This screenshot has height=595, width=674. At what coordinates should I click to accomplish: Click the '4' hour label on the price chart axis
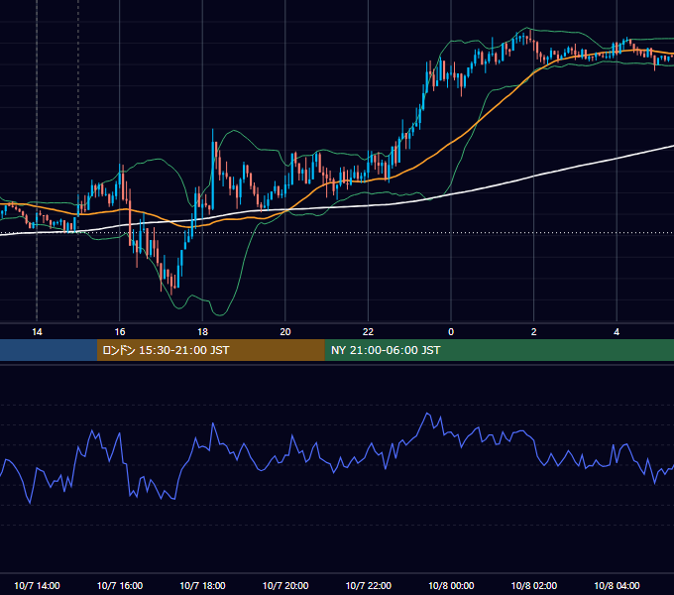617,332
